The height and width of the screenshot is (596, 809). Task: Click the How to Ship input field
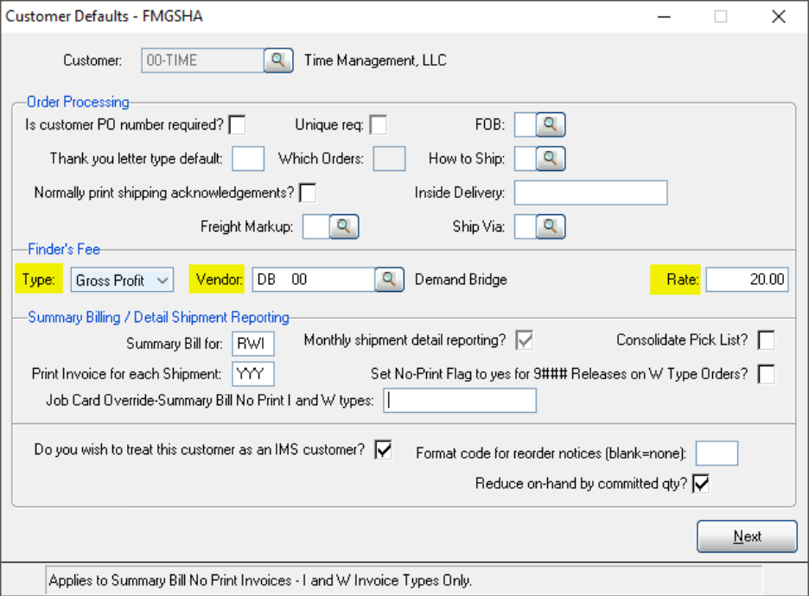coord(526,159)
